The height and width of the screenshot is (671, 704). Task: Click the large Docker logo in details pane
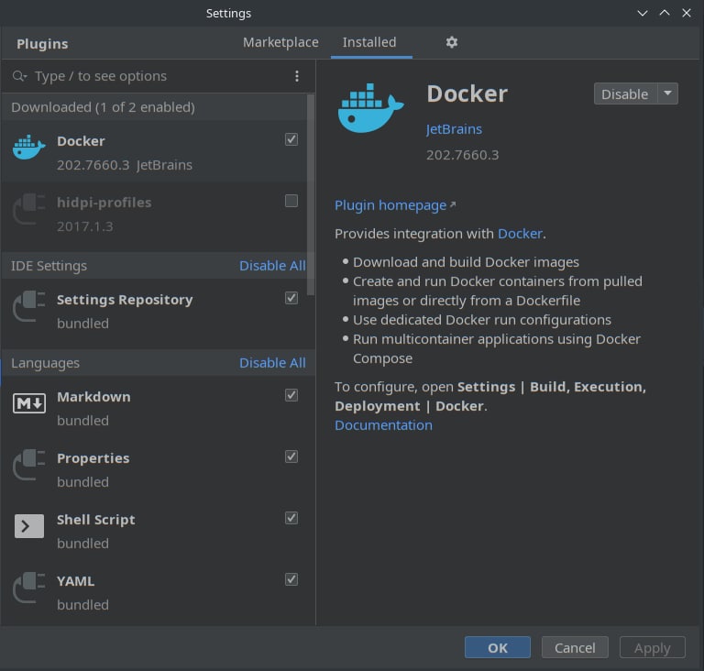point(371,108)
